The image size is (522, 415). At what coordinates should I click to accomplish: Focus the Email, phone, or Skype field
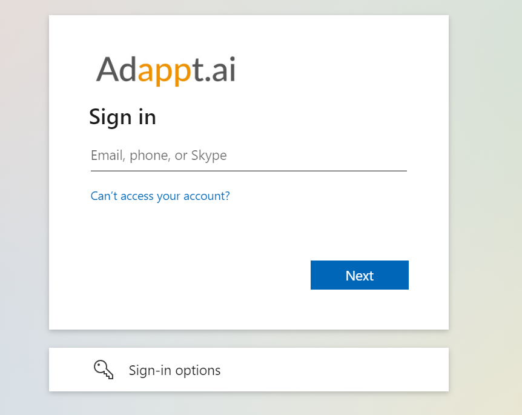(x=248, y=156)
